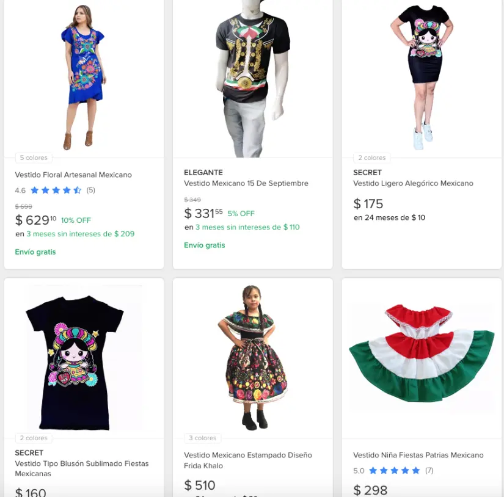Open the blue floral artisan dress image
The height and width of the screenshot is (497, 504).
click(x=84, y=78)
